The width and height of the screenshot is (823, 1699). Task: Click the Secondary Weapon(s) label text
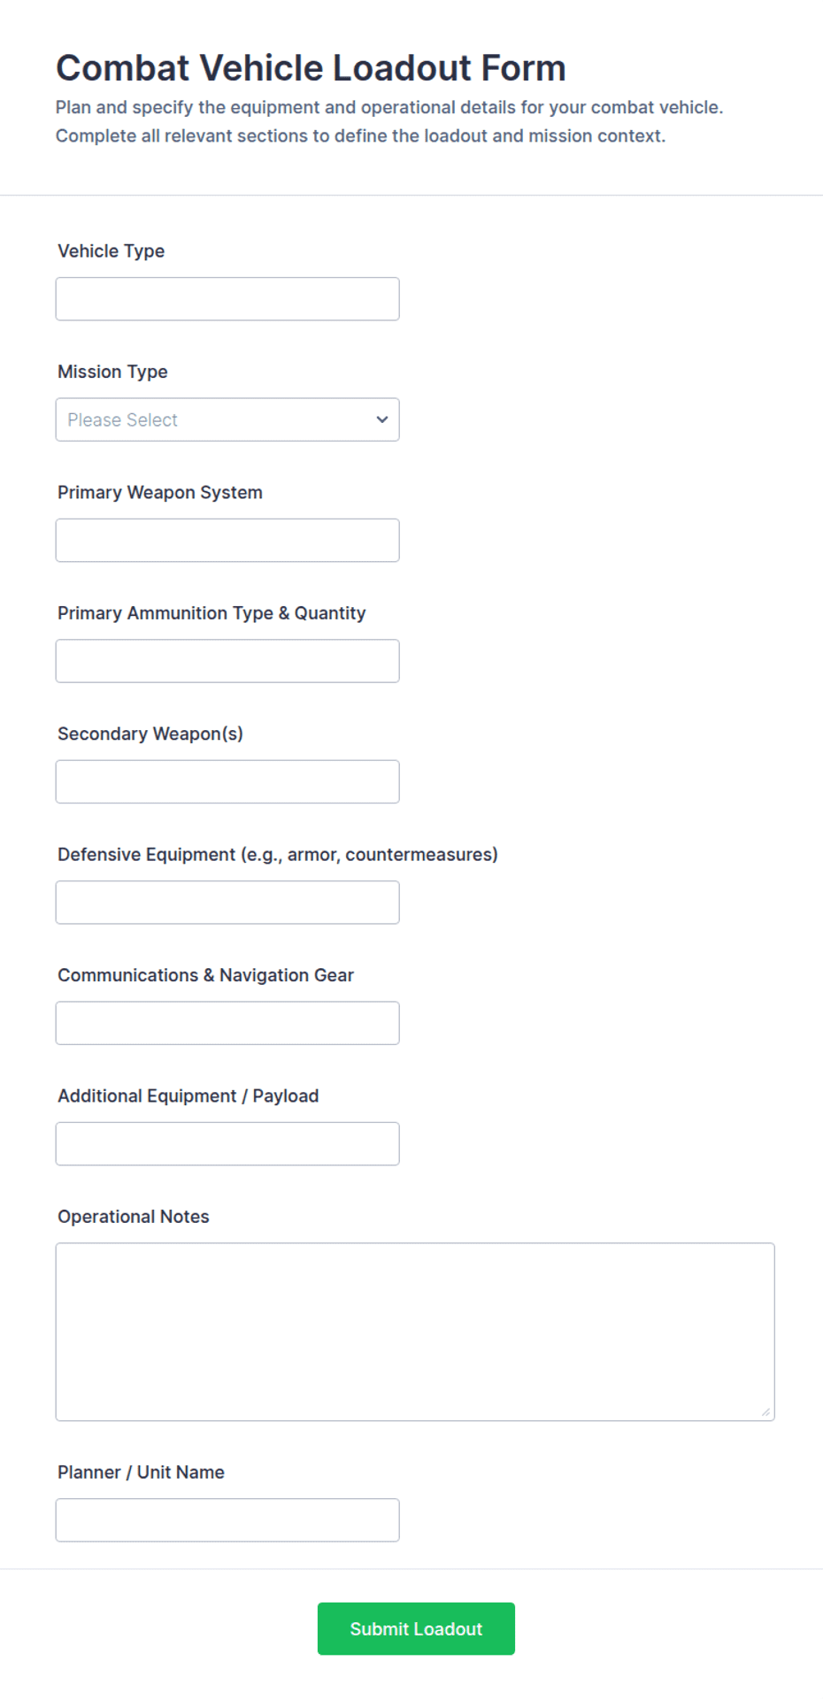pos(150,734)
